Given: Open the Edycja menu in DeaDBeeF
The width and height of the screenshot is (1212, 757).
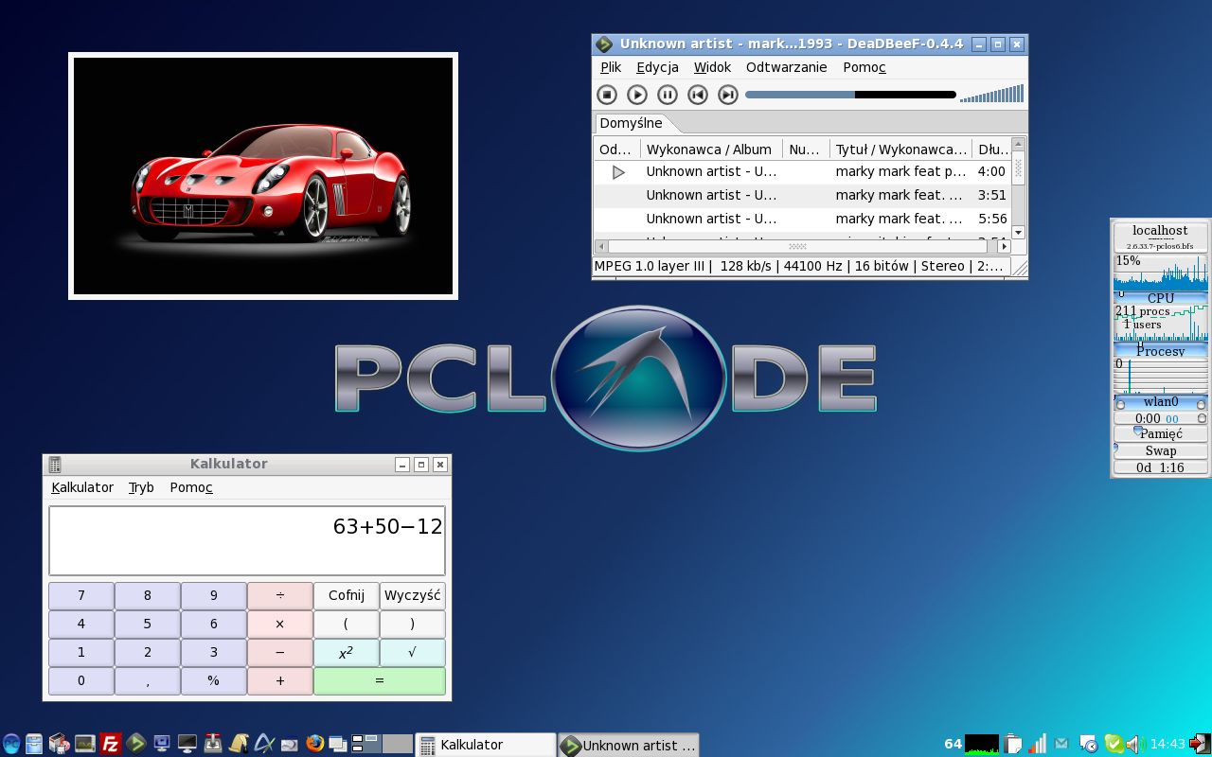Looking at the screenshot, I should [x=657, y=67].
